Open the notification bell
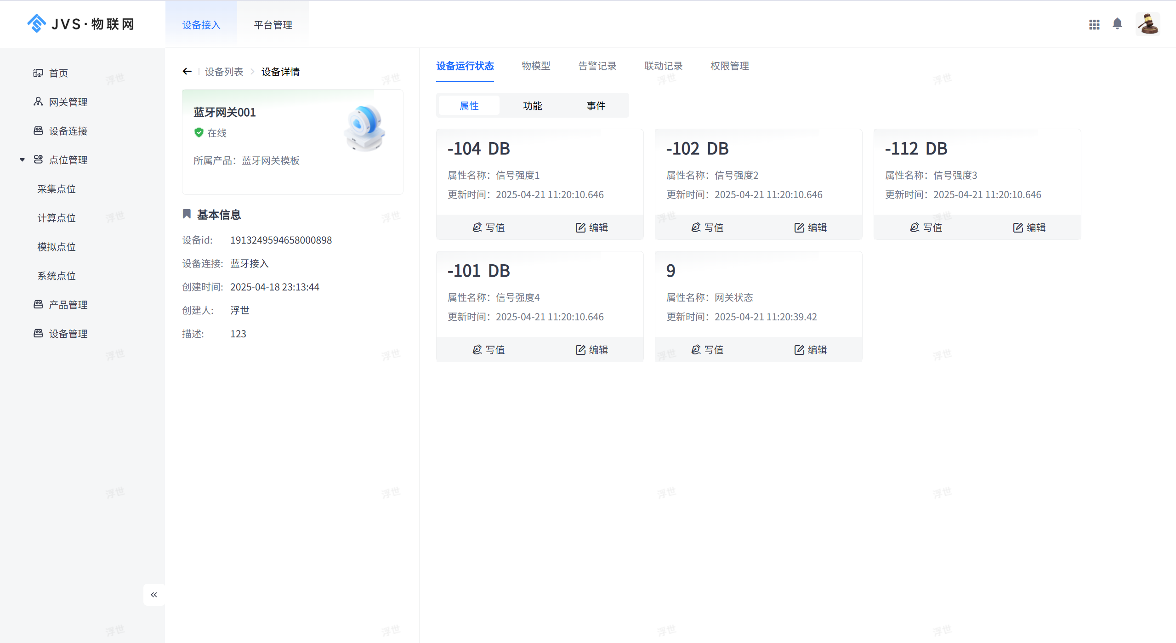The width and height of the screenshot is (1176, 643). coord(1117,24)
